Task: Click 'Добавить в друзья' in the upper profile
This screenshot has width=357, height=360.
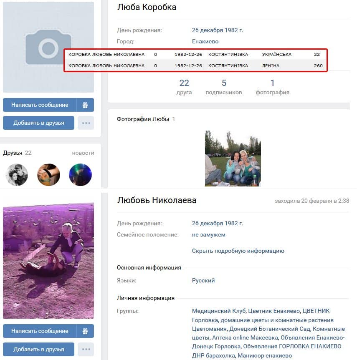Action: click(38, 123)
